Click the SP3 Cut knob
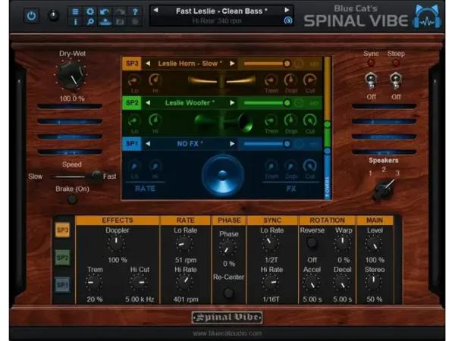This screenshot has height=341, width=455. coord(309,80)
